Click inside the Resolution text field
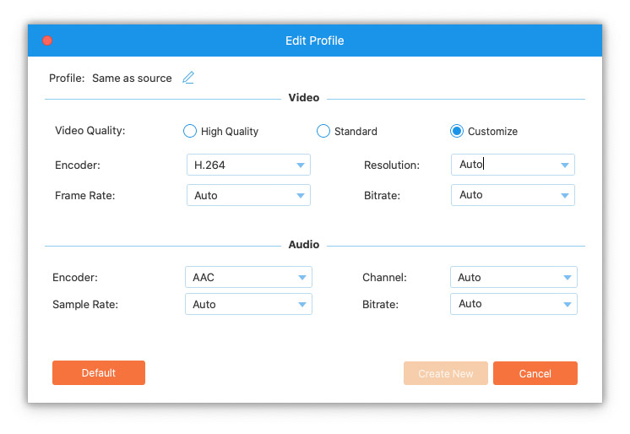 pyautogui.click(x=502, y=165)
